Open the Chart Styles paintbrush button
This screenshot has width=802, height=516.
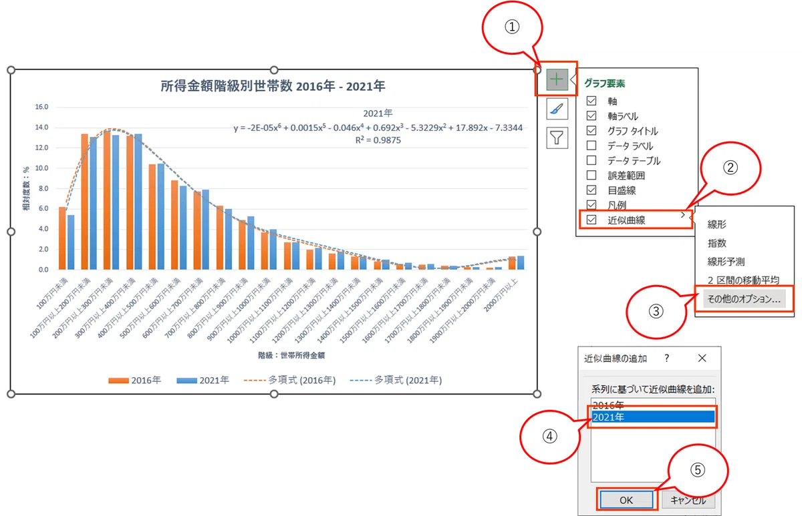[556, 109]
